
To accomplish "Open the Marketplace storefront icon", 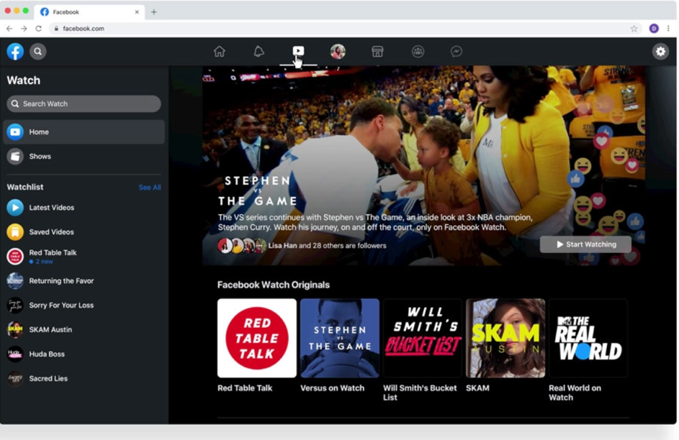I will tap(377, 52).
